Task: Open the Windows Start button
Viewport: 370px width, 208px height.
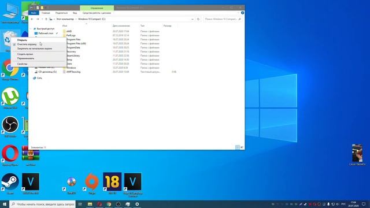Action: (x=5, y=204)
